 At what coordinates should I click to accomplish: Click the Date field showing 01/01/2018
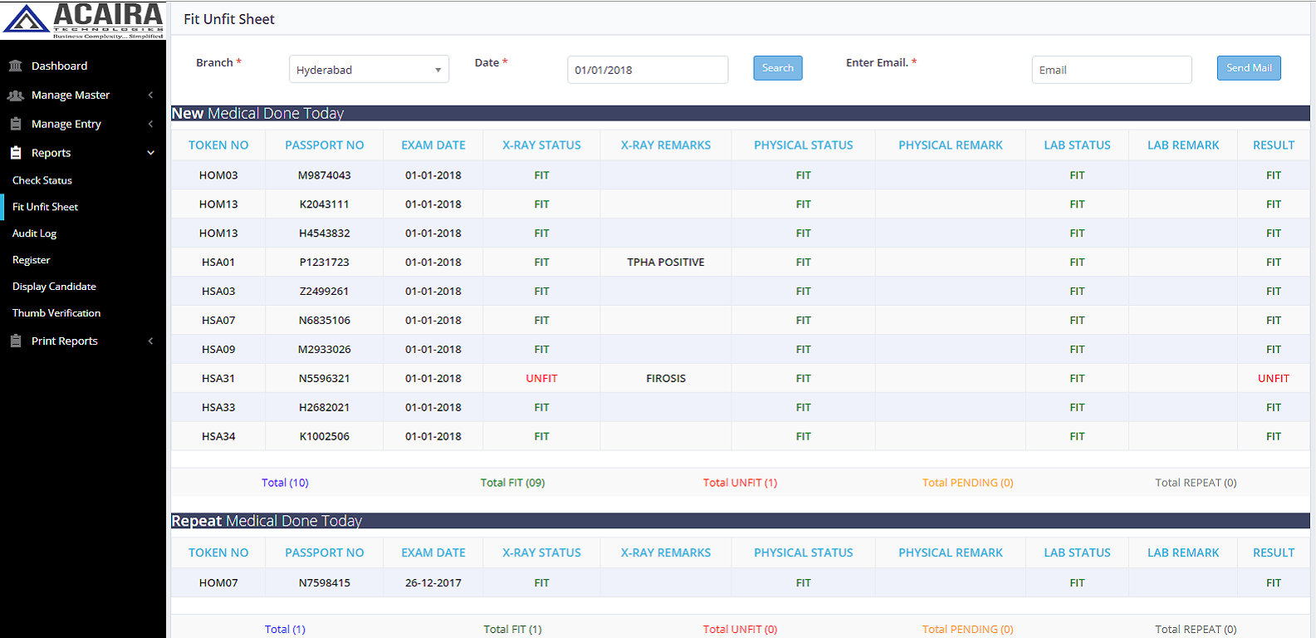click(x=647, y=70)
